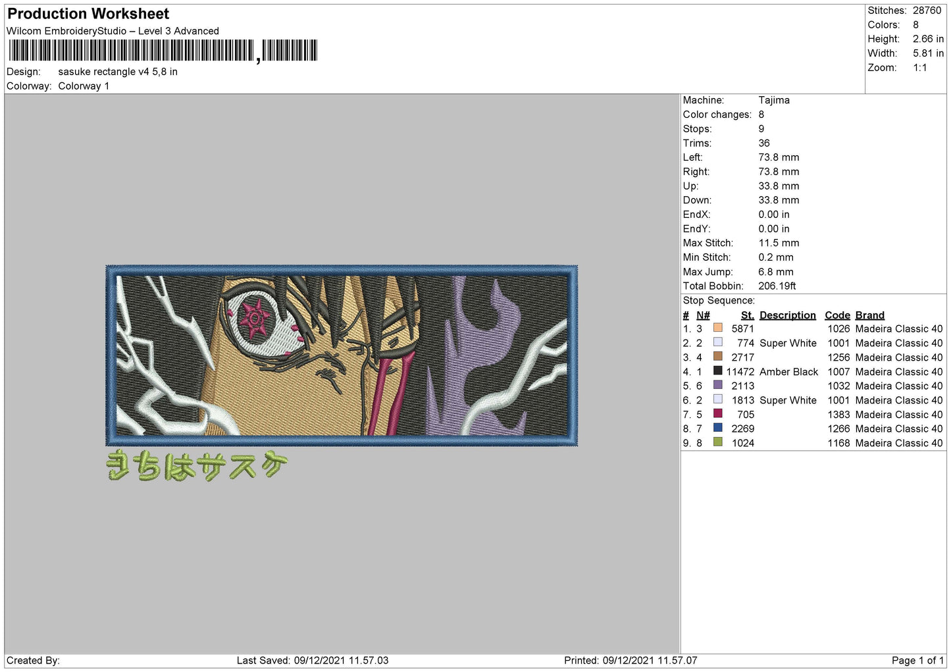Select stitch count 1024 in stop 9

pos(743,444)
